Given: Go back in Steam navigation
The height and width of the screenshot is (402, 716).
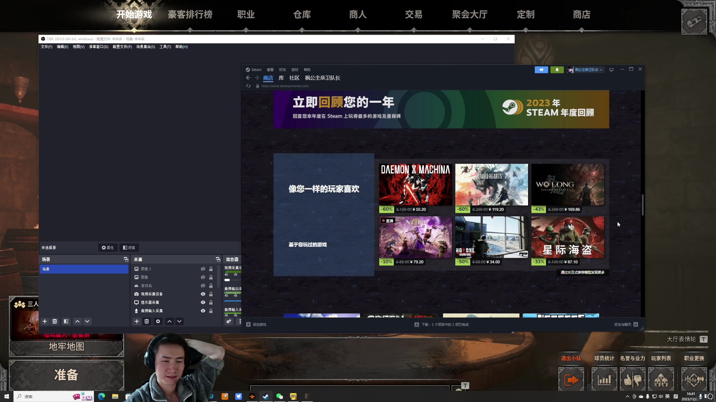Looking at the screenshot, I should coord(248,78).
